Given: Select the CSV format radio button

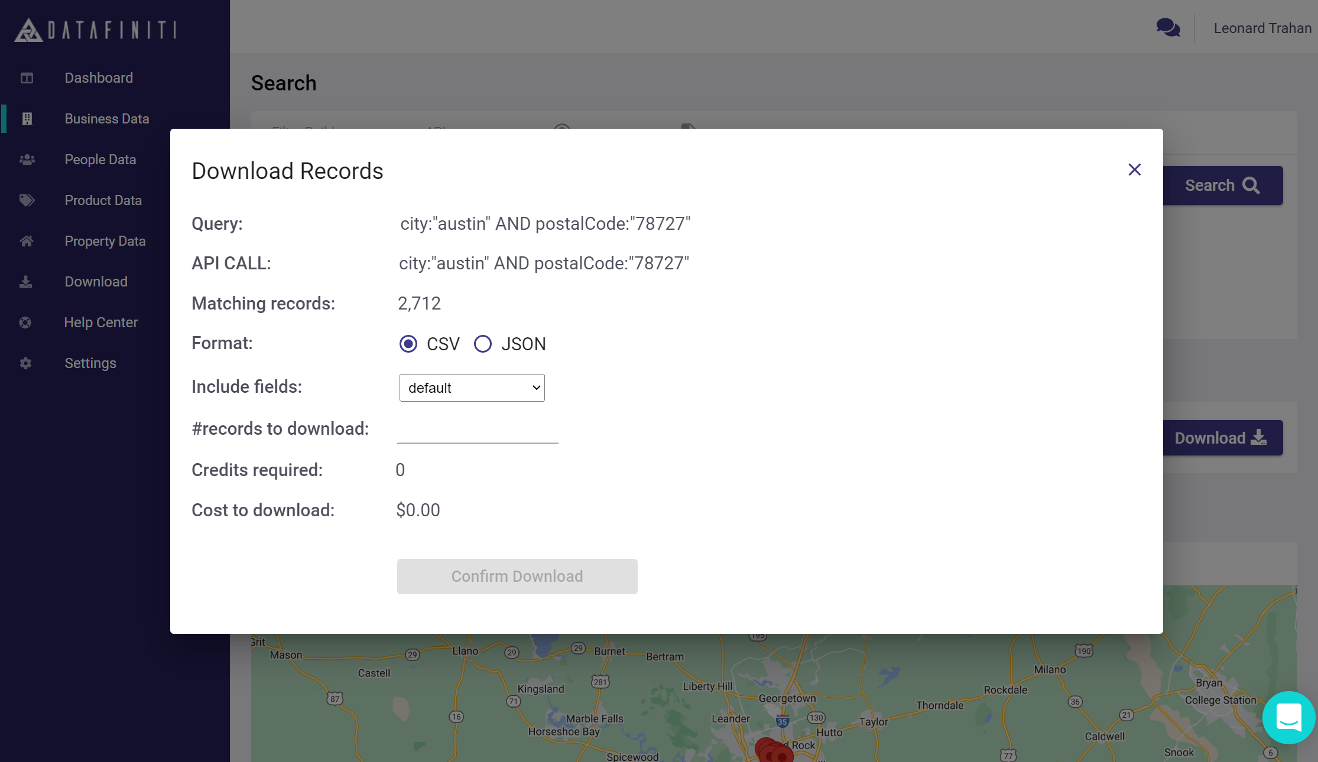Looking at the screenshot, I should (408, 344).
